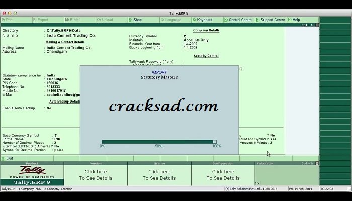Click the Company Details heading
352x201 pixels.
[x=206, y=30]
